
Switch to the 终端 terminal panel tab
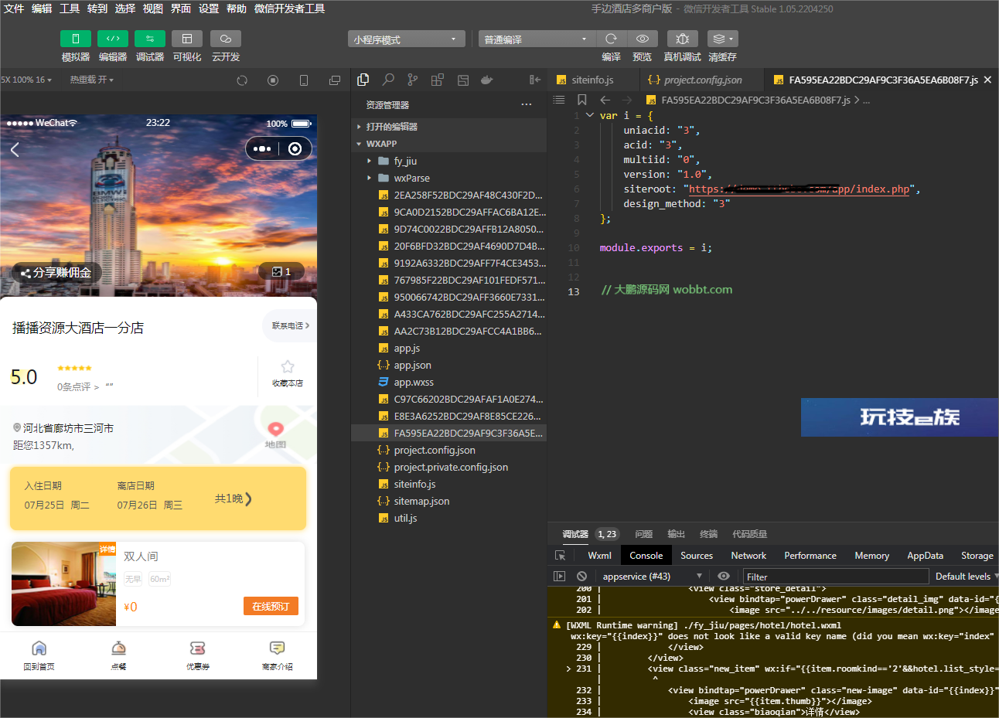click(708, 534)
